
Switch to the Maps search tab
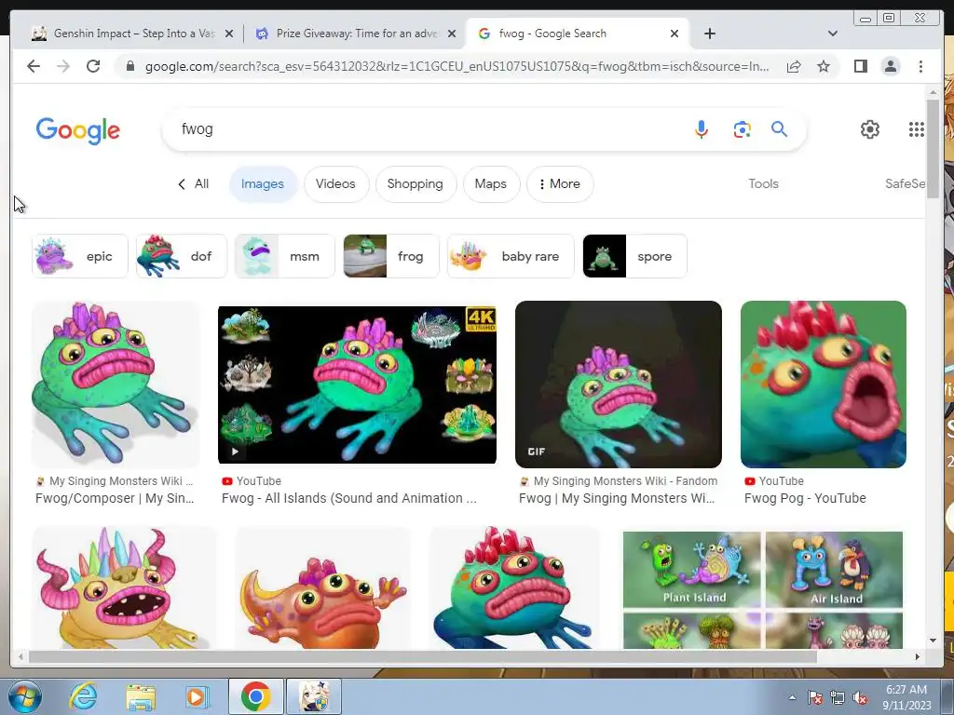490,183
